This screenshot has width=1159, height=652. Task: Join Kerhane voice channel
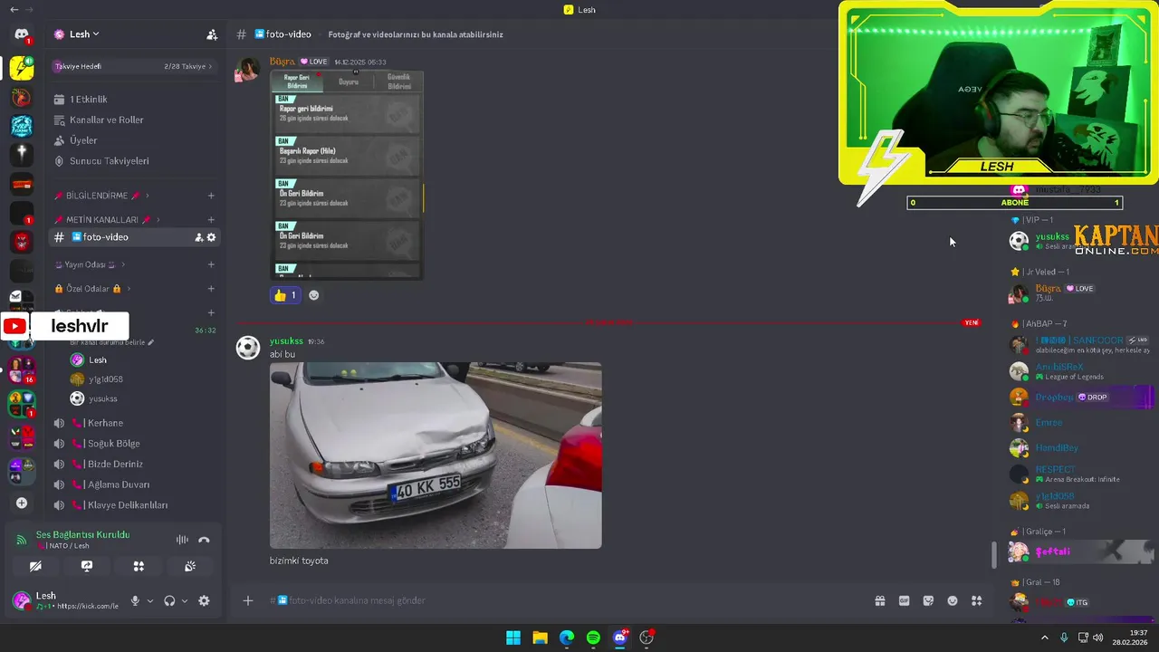[133, 423]
